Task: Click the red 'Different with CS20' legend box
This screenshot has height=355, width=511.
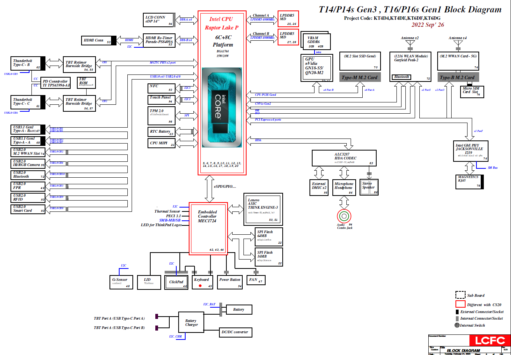Action: tap(460, 304)
